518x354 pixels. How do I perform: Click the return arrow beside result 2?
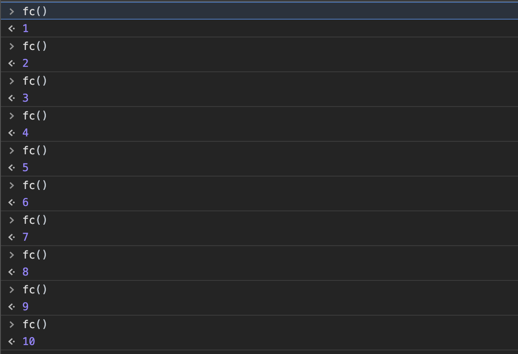click(x=12, y=63)
